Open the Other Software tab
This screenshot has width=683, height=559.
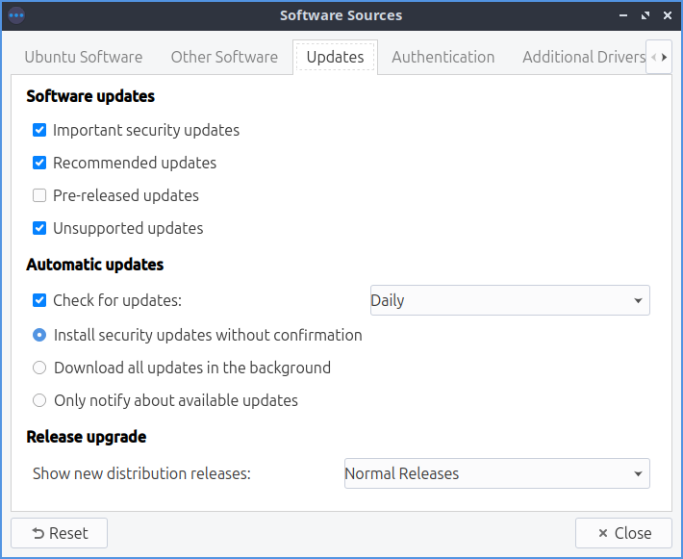224,57
